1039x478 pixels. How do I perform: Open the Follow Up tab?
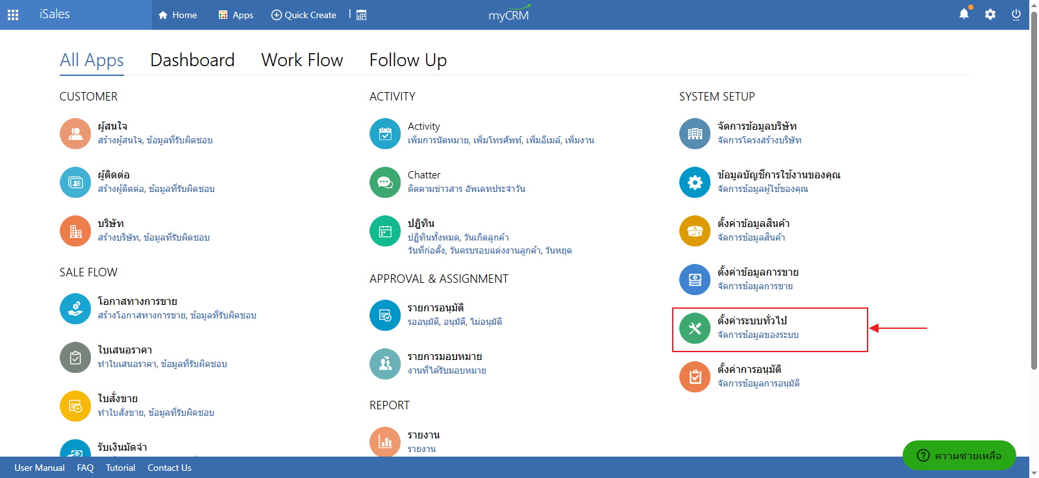click(408, 60)
